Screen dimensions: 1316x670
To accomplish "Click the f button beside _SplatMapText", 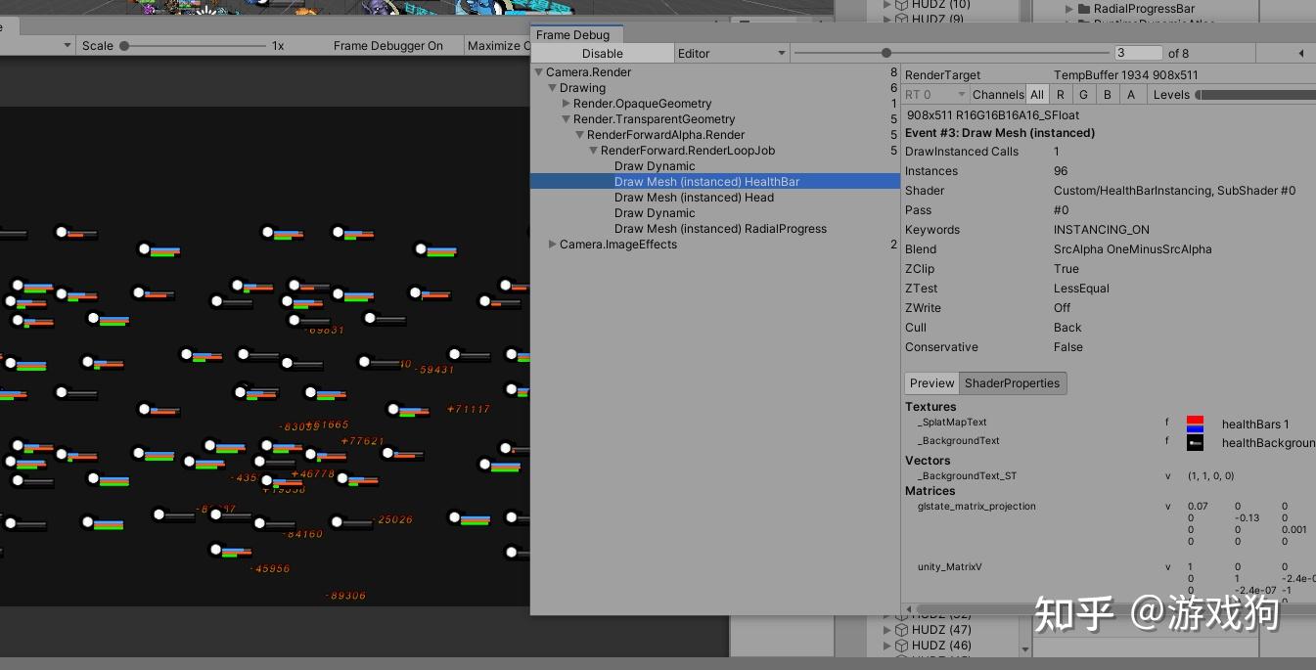I will (1166, 422).
